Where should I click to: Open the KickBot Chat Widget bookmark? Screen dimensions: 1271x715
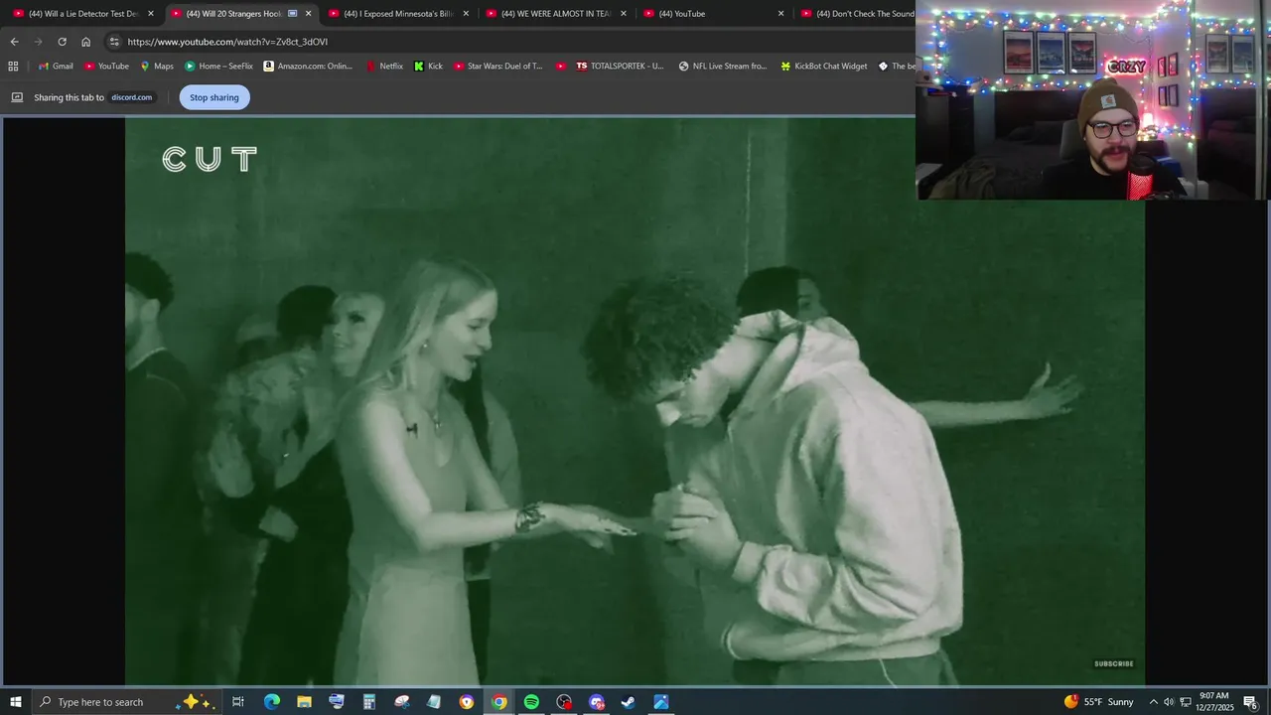click(x=824, y=66)
